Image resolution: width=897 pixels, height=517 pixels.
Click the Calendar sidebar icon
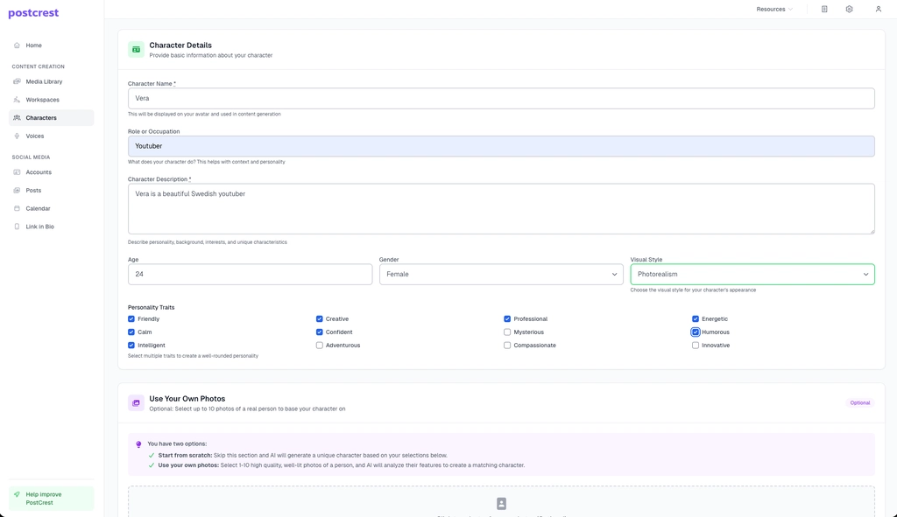pos(17,208)
